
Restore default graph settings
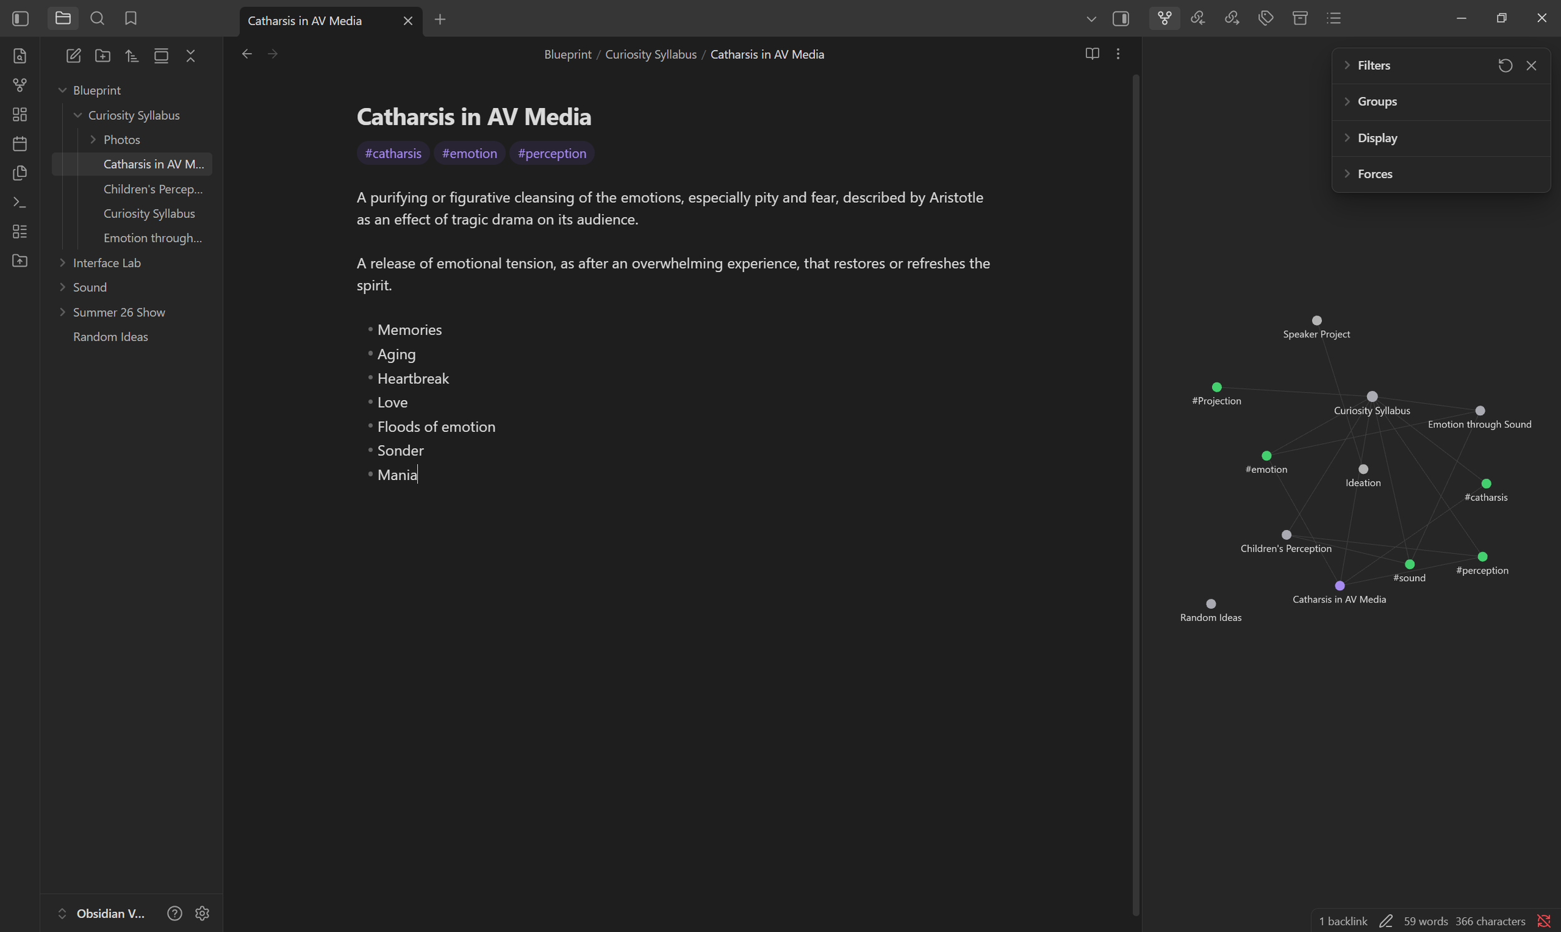coord(1505,66)
